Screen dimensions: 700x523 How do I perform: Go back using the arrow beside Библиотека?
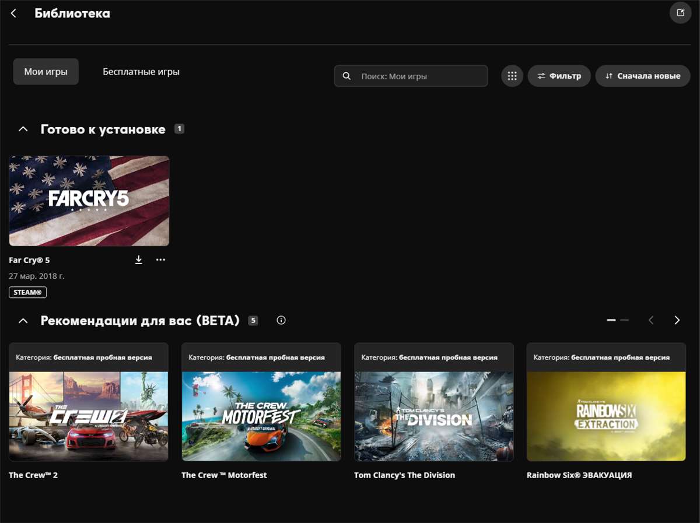tap(13, 13)
